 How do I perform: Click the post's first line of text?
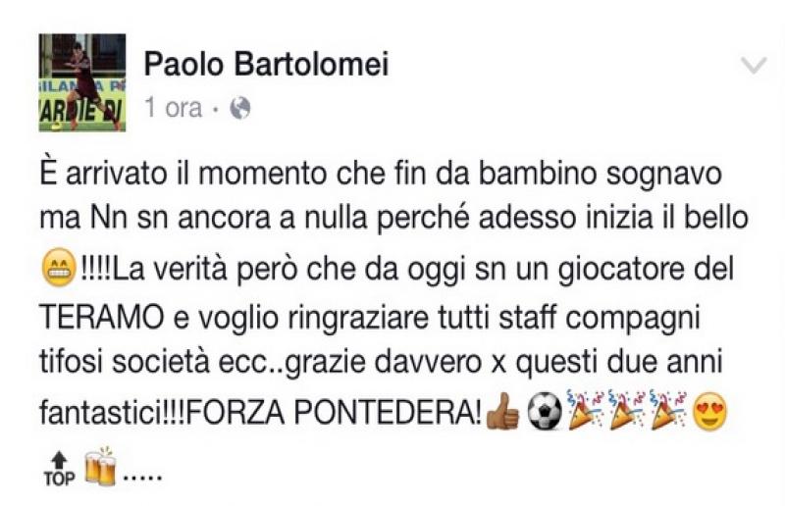tap(381, 174)
